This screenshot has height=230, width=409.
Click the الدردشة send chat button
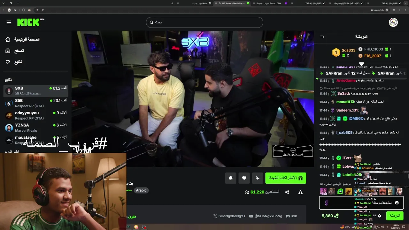(x=395, y=216)
